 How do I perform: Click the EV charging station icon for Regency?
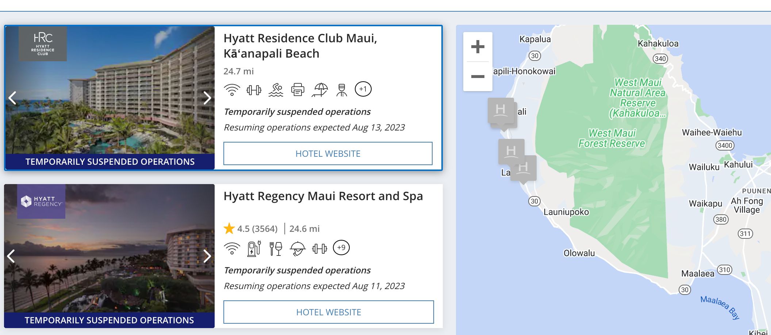pyautogui.click(x=254, y=249)
